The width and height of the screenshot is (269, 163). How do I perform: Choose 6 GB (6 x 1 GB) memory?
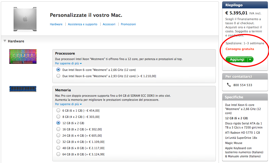58,111
